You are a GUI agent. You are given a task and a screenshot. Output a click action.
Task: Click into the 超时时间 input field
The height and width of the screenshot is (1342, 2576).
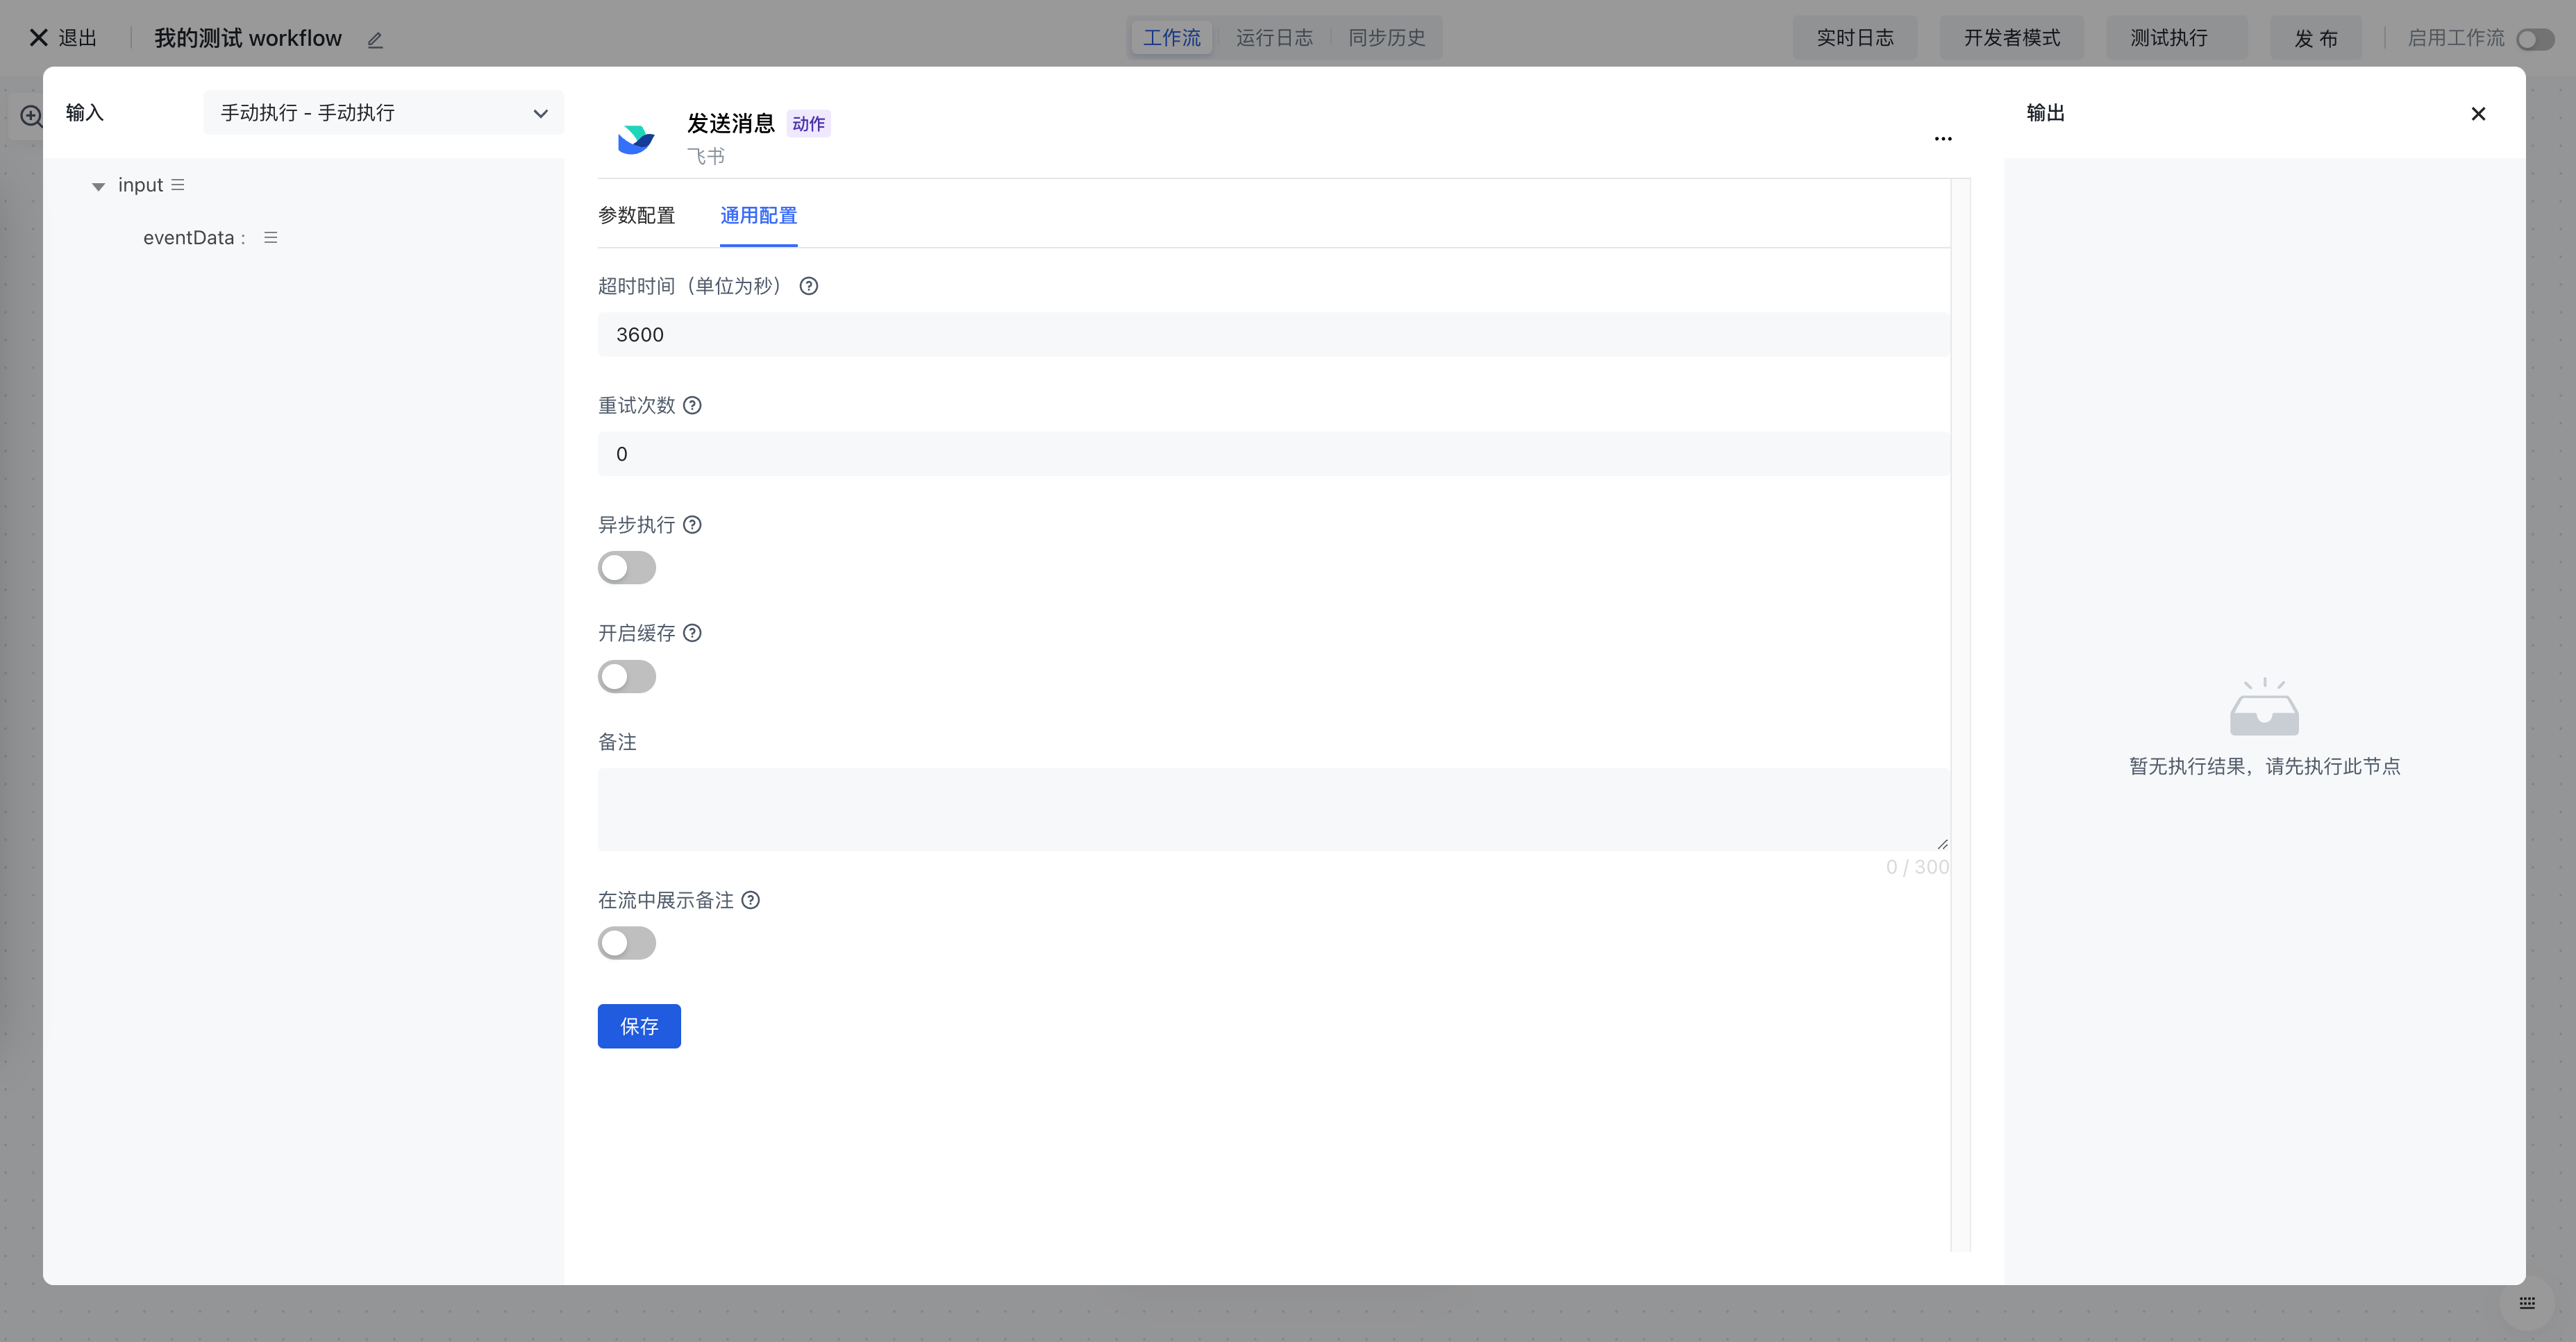(x=1272, y=334)
